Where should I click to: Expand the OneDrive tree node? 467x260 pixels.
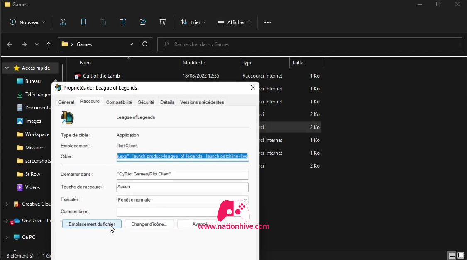pyautogui.click(x=7, y=221)
